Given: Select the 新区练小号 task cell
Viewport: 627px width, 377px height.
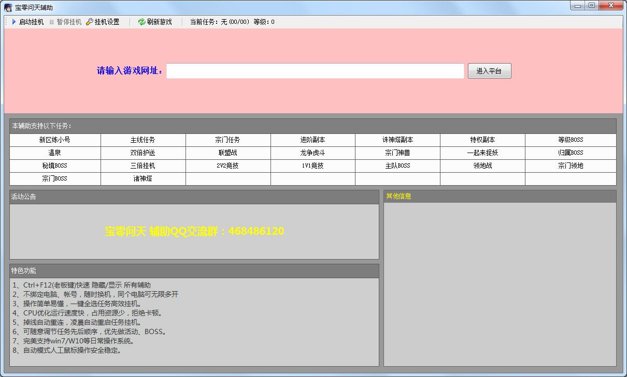Looking at the screenshot, I should 55,140.
